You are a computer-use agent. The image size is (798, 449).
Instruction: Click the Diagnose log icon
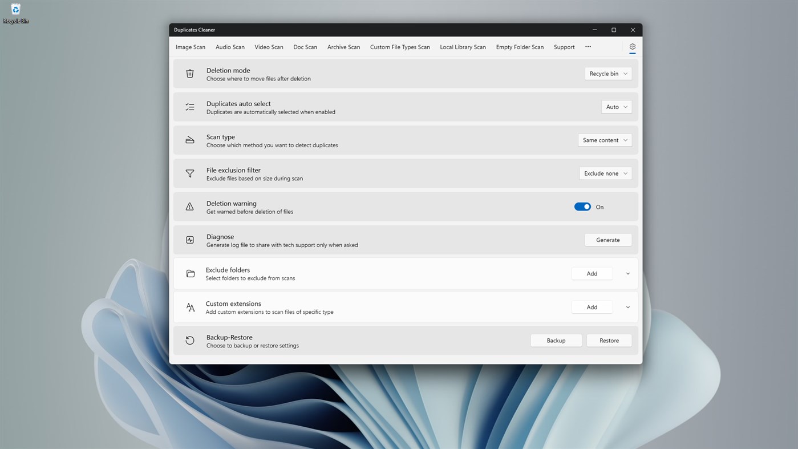tap(190, 240)
